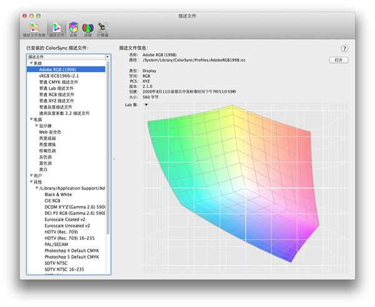The width and height of the screenshot is (375, 307).
Task: Click the 类型 value Display
Action: pyautogui.click(x=149, y=71)
